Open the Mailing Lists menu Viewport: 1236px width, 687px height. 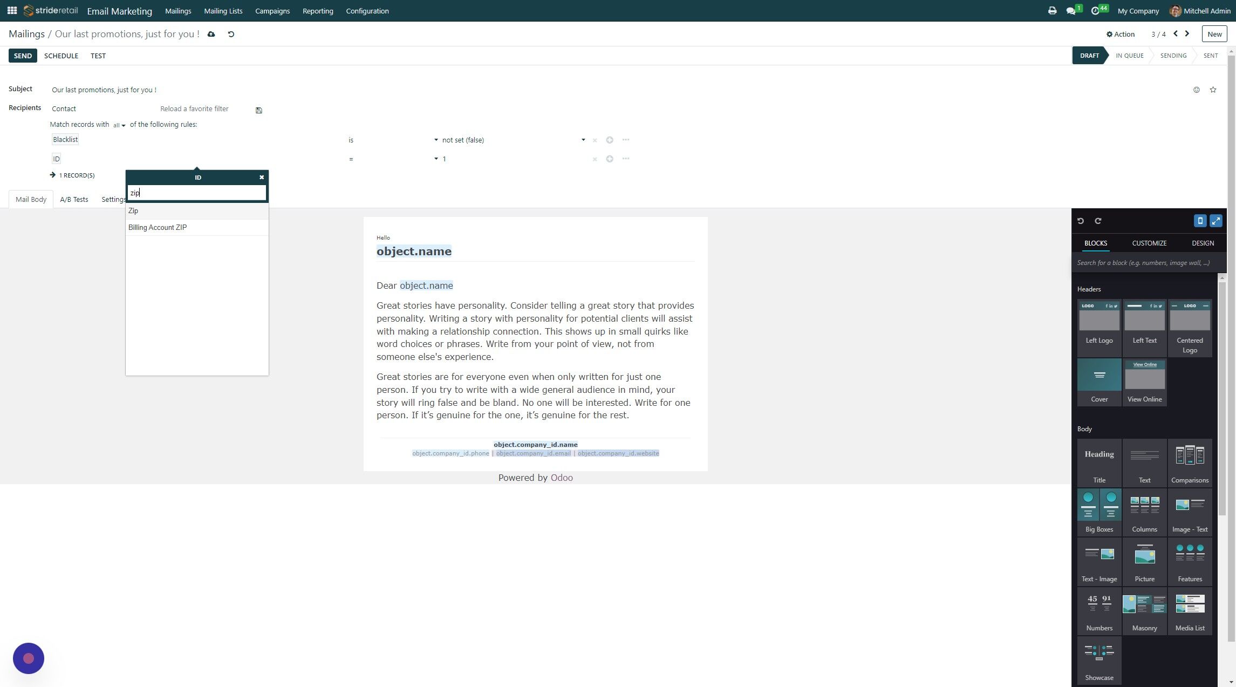(x=223, y=11)
